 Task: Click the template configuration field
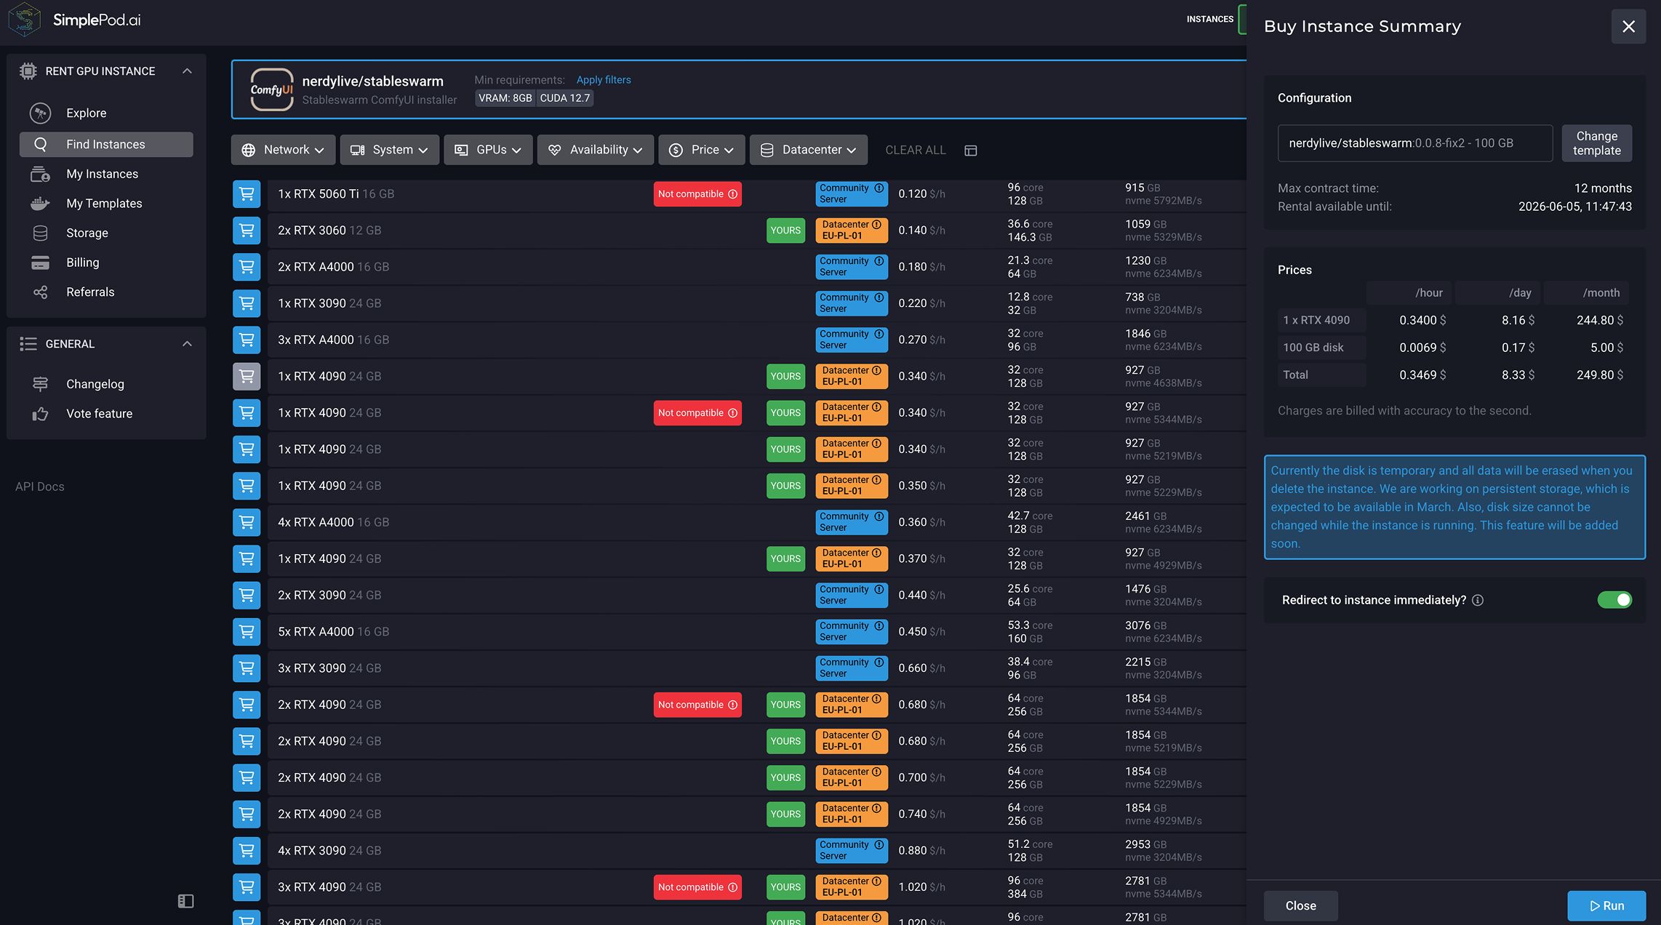coord(1414,143)
